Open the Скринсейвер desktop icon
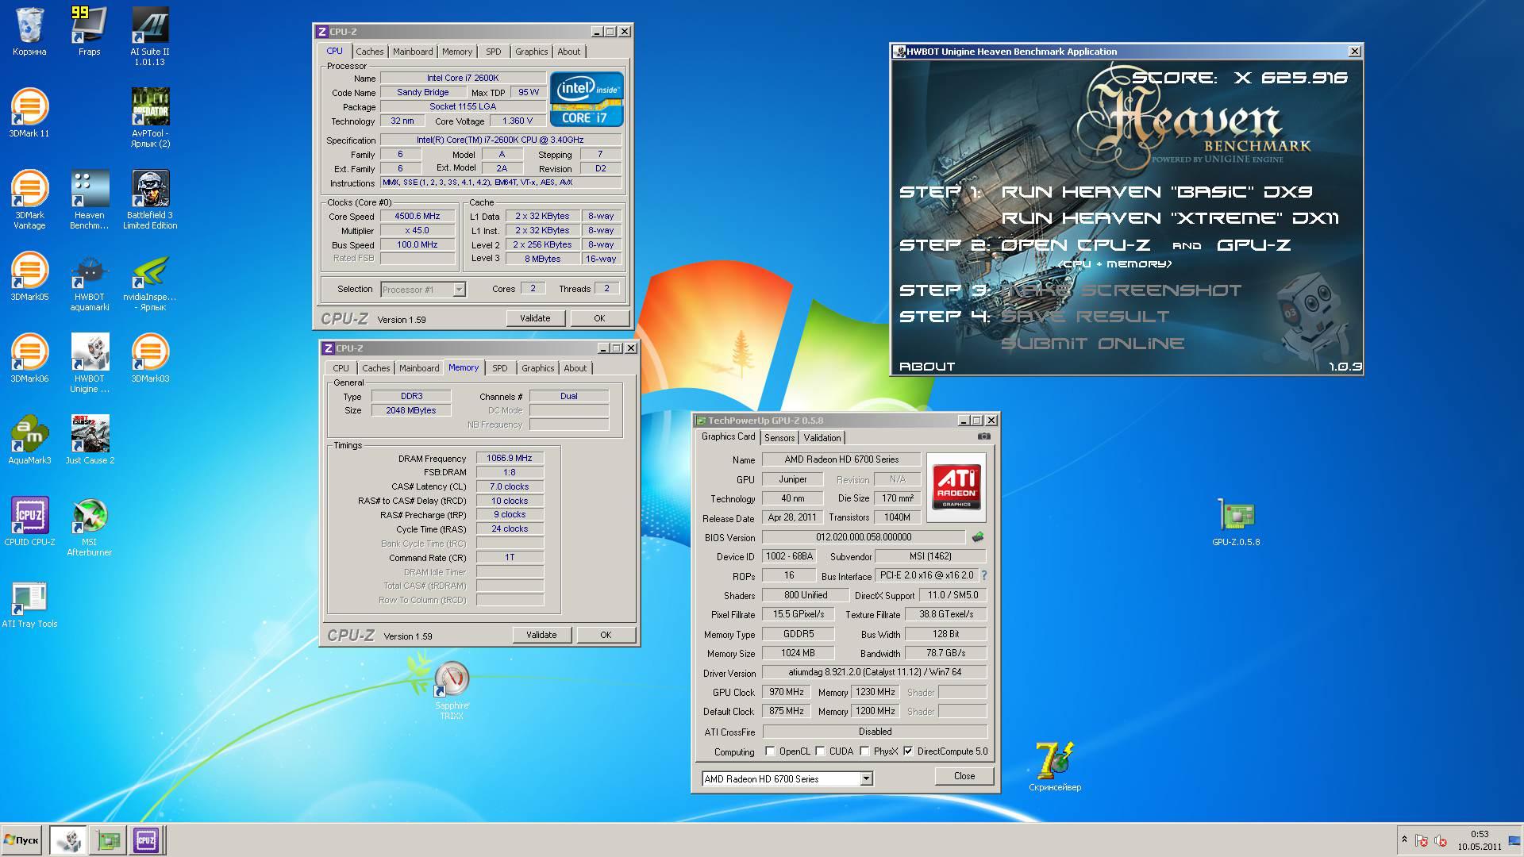 point(1055,767)
